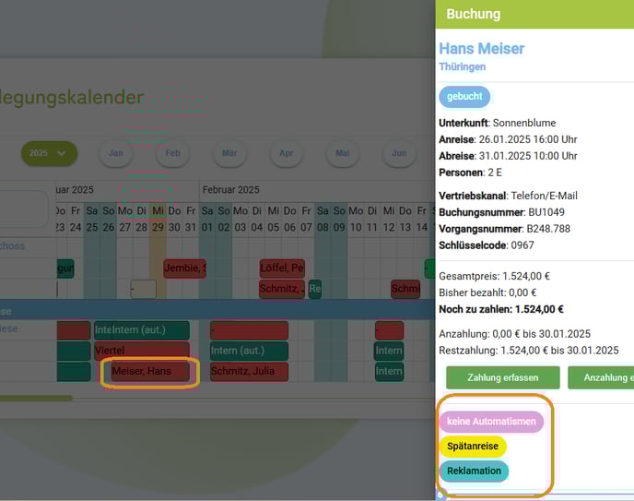This screenshot has height=501, width=634.
Task: Select the Mai month tab
Action: (343, 153)
